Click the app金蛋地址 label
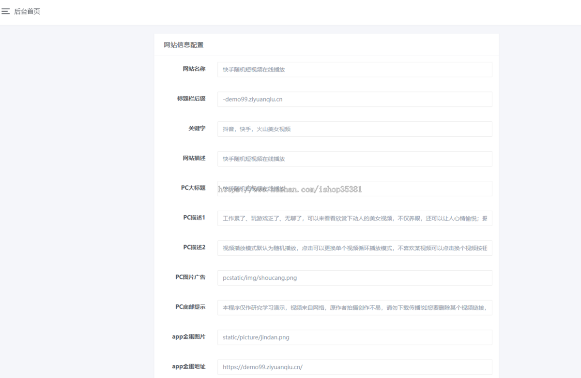 point(189,366)
